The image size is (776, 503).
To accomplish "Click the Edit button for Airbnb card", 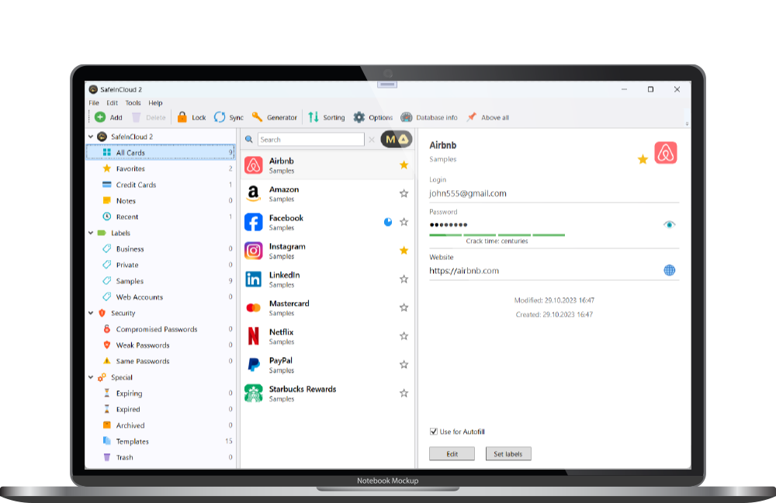I will pyautogui.click(x=452, y=454).
